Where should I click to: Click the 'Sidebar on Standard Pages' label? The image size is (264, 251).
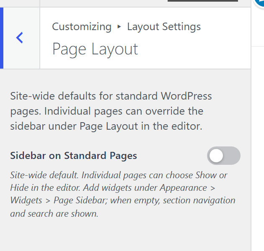click(74, 156)
